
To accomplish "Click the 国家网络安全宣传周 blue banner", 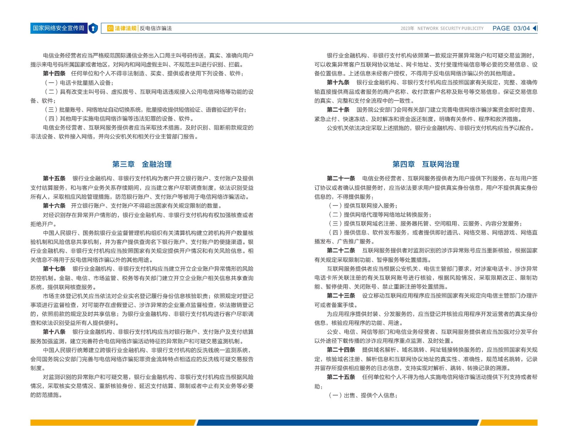I will pyautogui.click(x=59, y=28).
